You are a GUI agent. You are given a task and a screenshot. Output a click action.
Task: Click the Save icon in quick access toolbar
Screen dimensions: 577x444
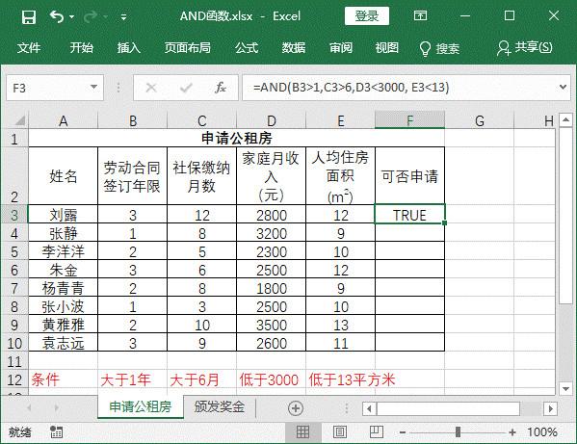tap(28, 16)
